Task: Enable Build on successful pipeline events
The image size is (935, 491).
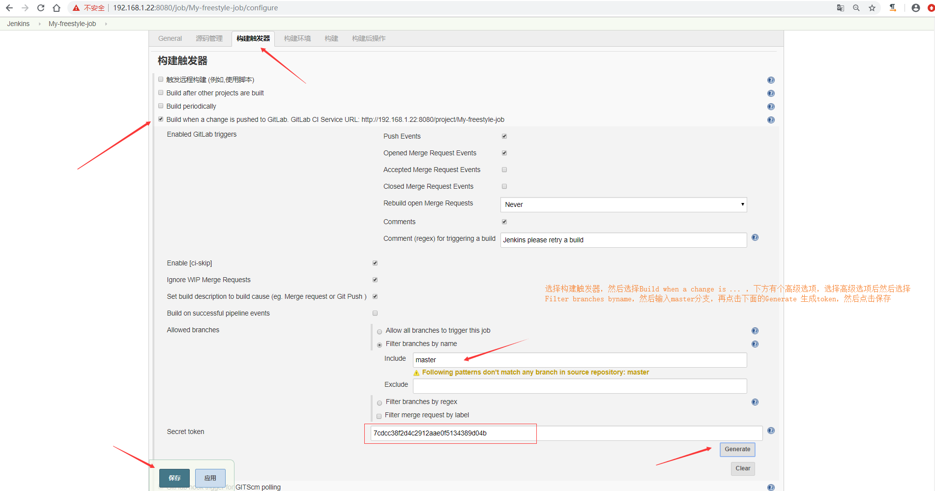Action: point(375,313)
